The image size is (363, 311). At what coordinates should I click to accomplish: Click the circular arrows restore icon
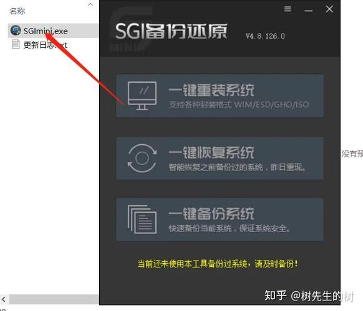tap(142, 159)
